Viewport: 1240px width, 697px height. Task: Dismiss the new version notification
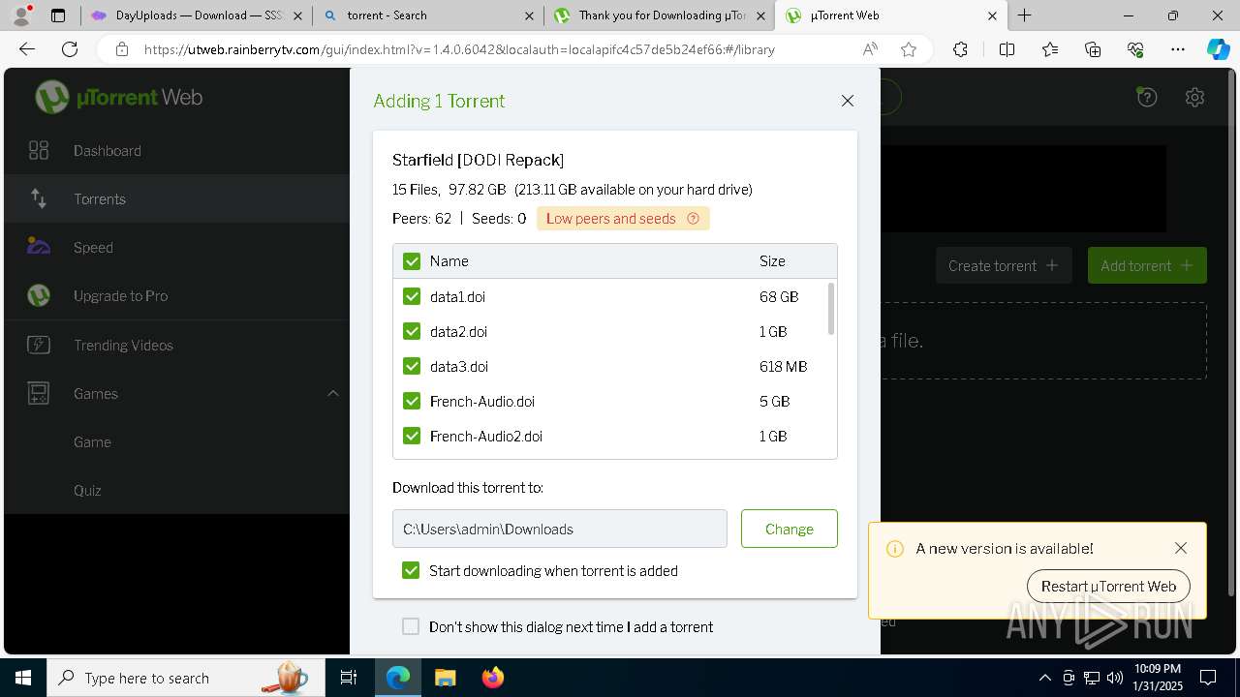coord(1181,548)
